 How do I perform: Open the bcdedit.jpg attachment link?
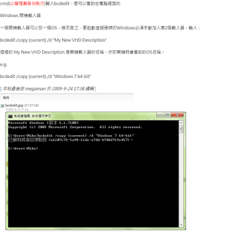tap(14, 106)
